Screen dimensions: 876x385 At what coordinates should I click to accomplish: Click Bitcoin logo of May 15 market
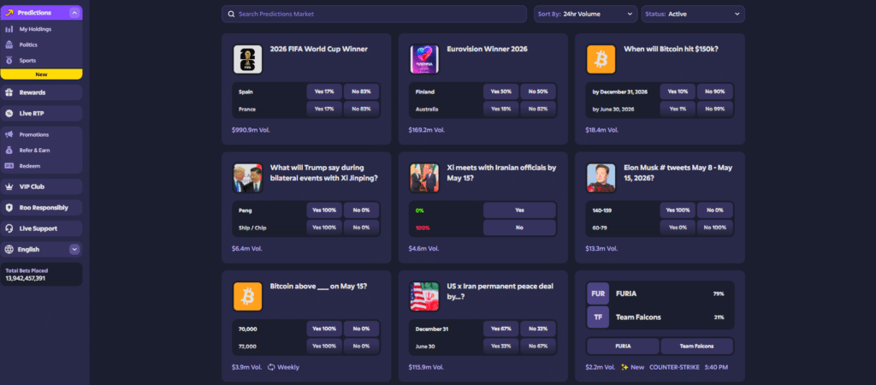[247, 296]
